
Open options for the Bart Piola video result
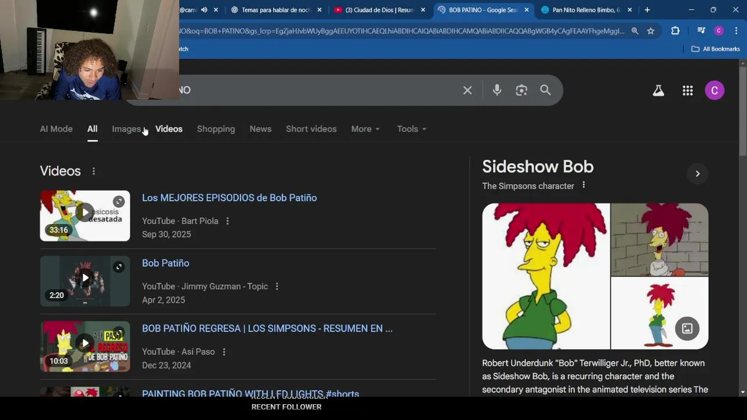click(x=228, y=221)
